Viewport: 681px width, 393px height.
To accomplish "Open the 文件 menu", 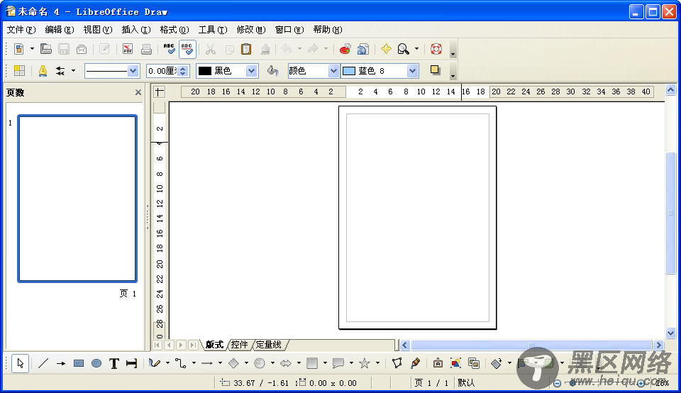I will coord(21,30).
